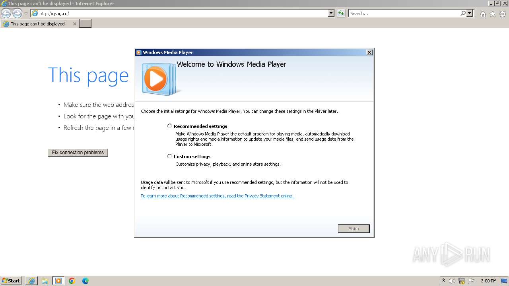
Task: Click the magnifier search icon
Action: [463, 14]
